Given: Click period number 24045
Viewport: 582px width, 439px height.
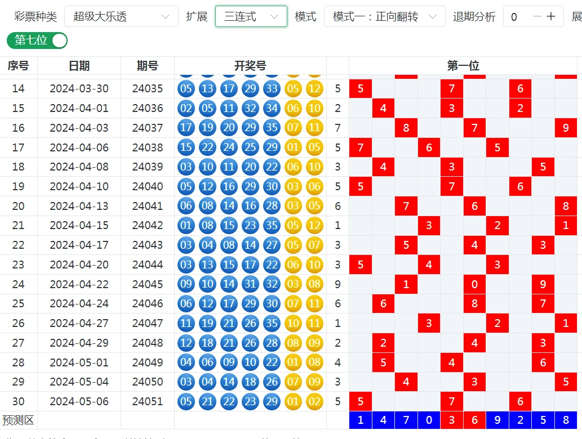Looking at the screenshot, I should coord(148,284).
